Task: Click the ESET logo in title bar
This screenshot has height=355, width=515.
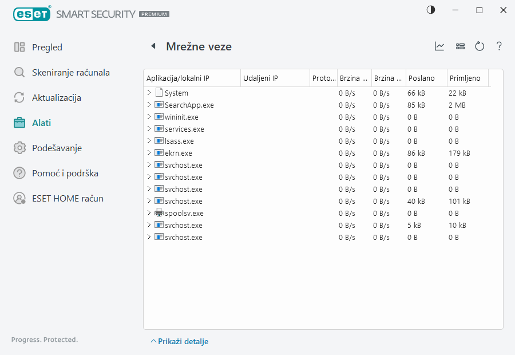Action: [31, 13]
